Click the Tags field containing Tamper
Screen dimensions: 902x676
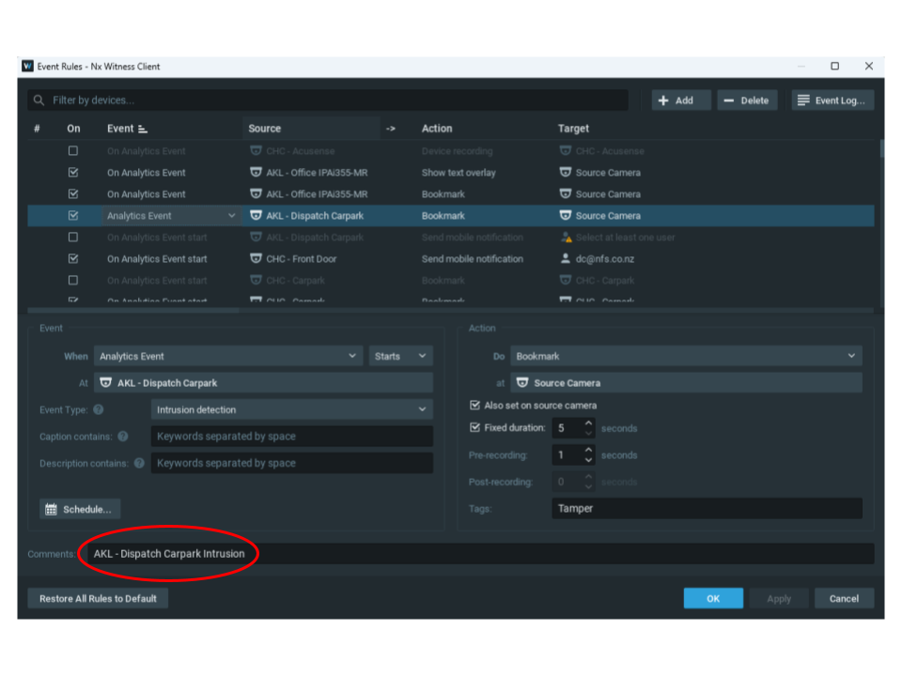[707, 508]
